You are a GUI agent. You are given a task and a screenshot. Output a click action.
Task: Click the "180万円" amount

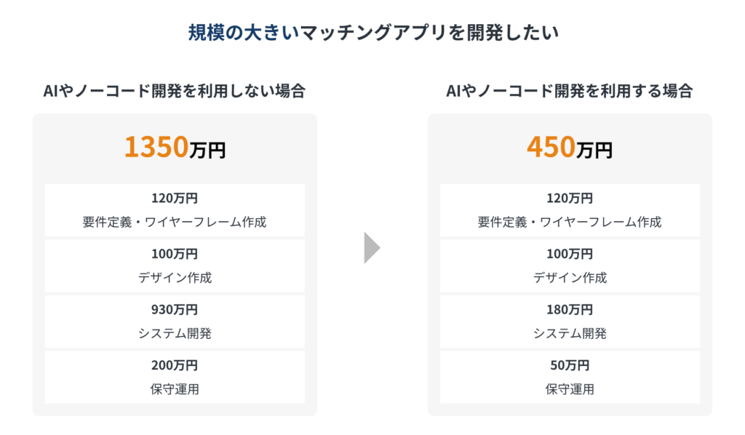click(570, 310)
